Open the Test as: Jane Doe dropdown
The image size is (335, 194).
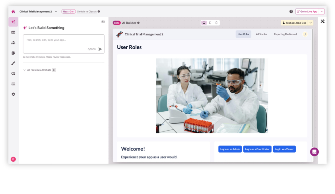click(296, 23)
